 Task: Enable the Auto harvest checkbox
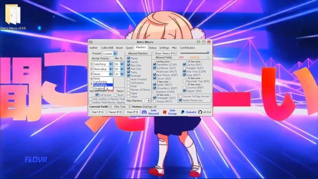click(115, 95)
